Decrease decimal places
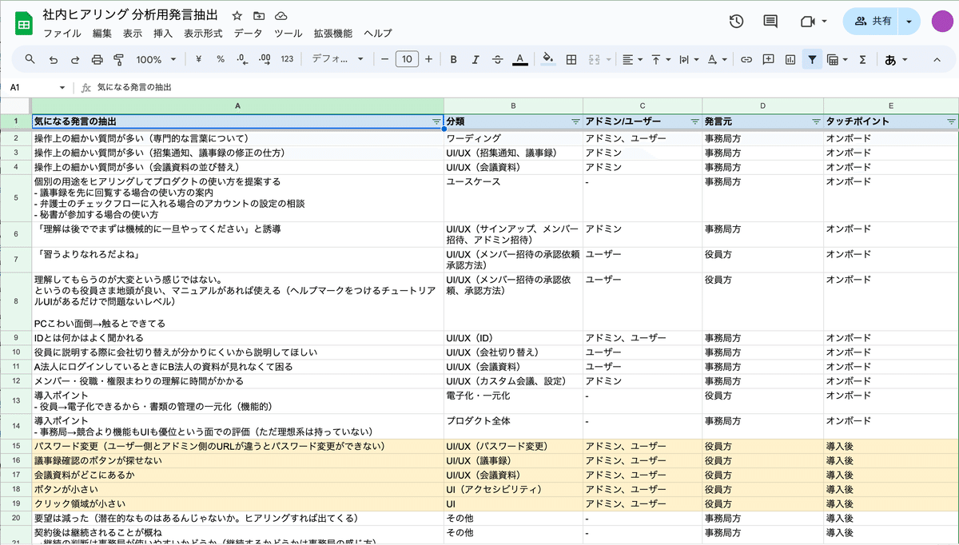 coord(243,59)
